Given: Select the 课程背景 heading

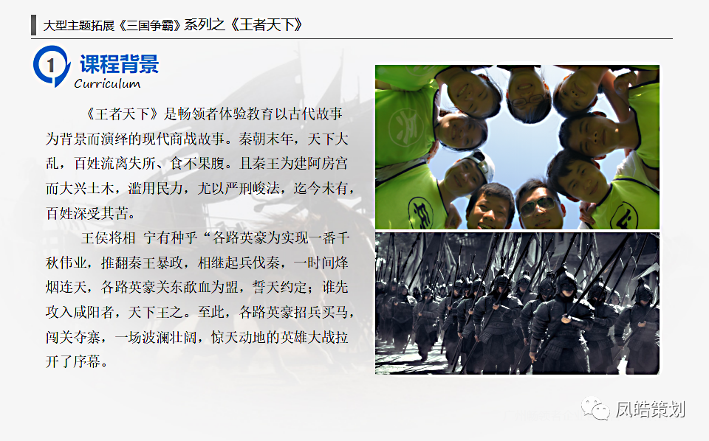Looking at the screenshot, I should click(x=120, y=63).
